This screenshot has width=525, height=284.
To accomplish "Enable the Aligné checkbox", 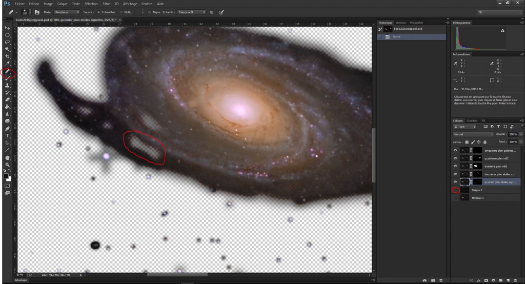I will click(149, 12).
